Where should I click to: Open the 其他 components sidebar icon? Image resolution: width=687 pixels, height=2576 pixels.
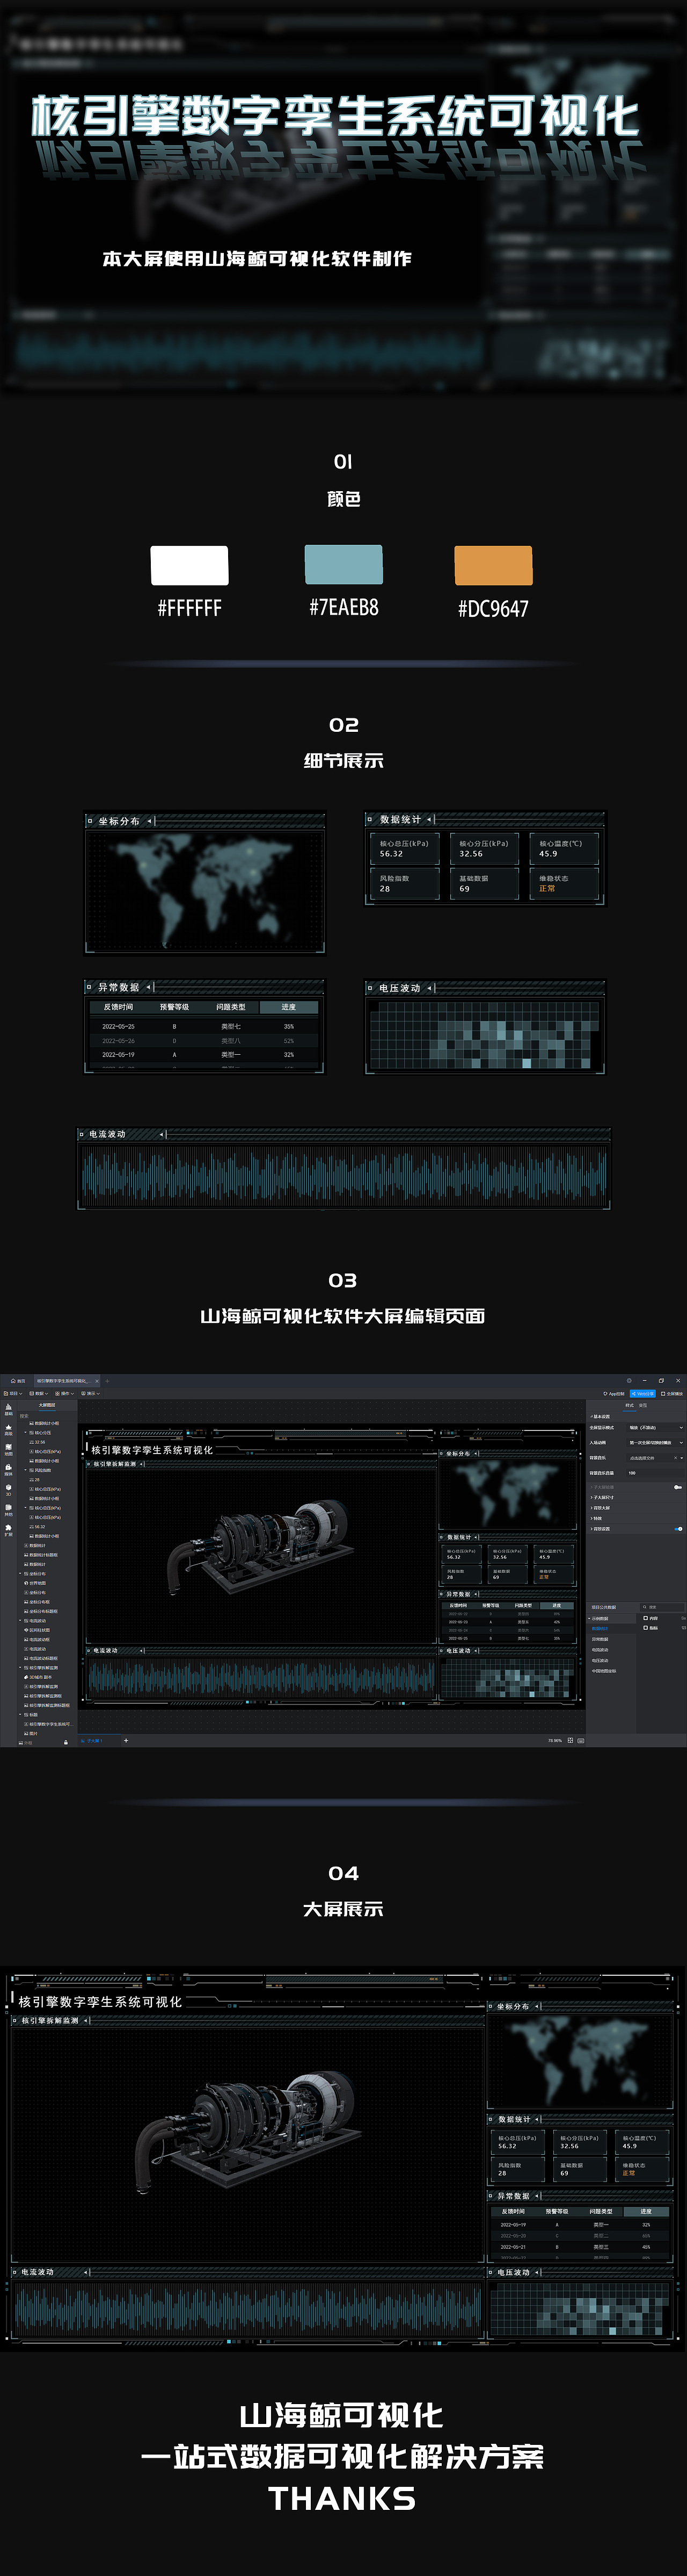coord(9,1510)
